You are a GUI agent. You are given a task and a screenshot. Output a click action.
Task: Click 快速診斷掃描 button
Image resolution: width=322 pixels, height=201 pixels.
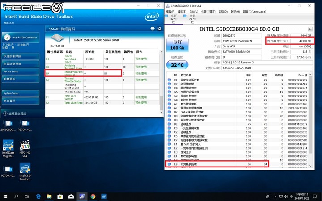tap(21, 56)
